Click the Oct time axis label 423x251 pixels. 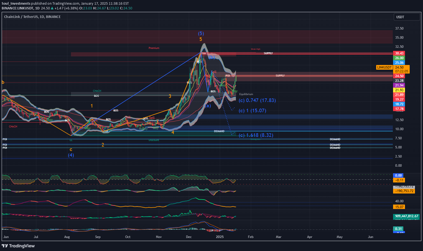click(128, 237)
